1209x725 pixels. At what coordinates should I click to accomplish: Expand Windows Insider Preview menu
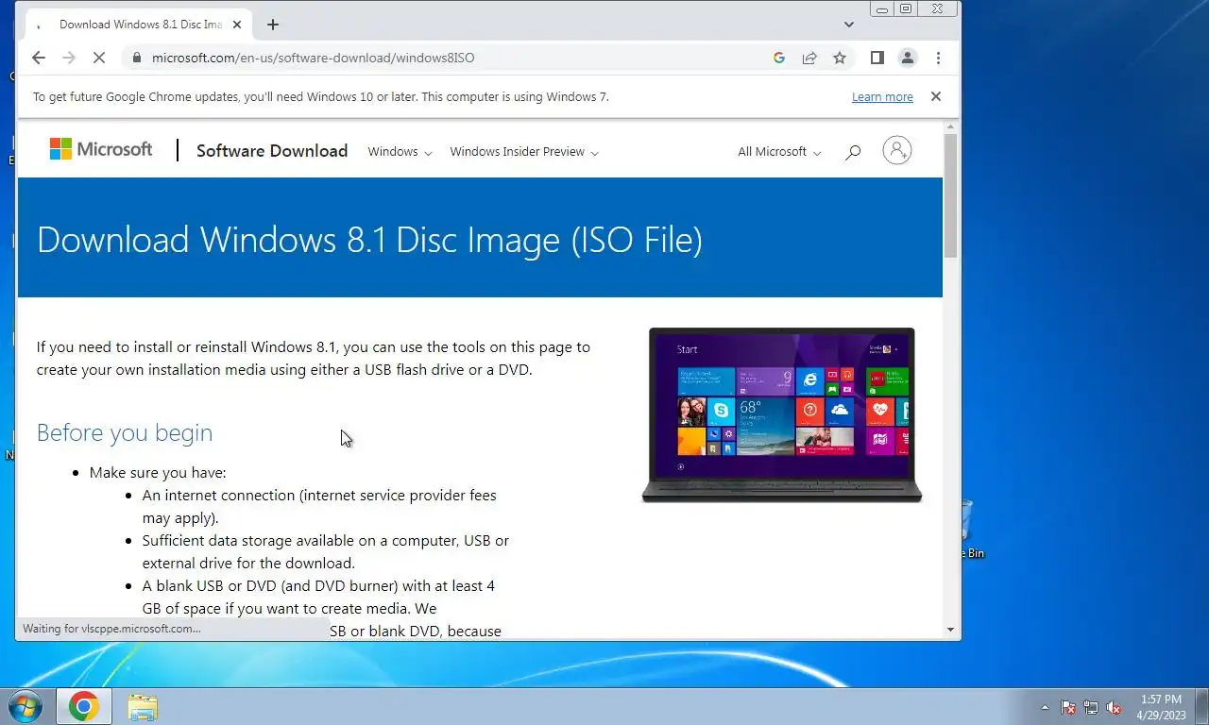pos(524,151)
